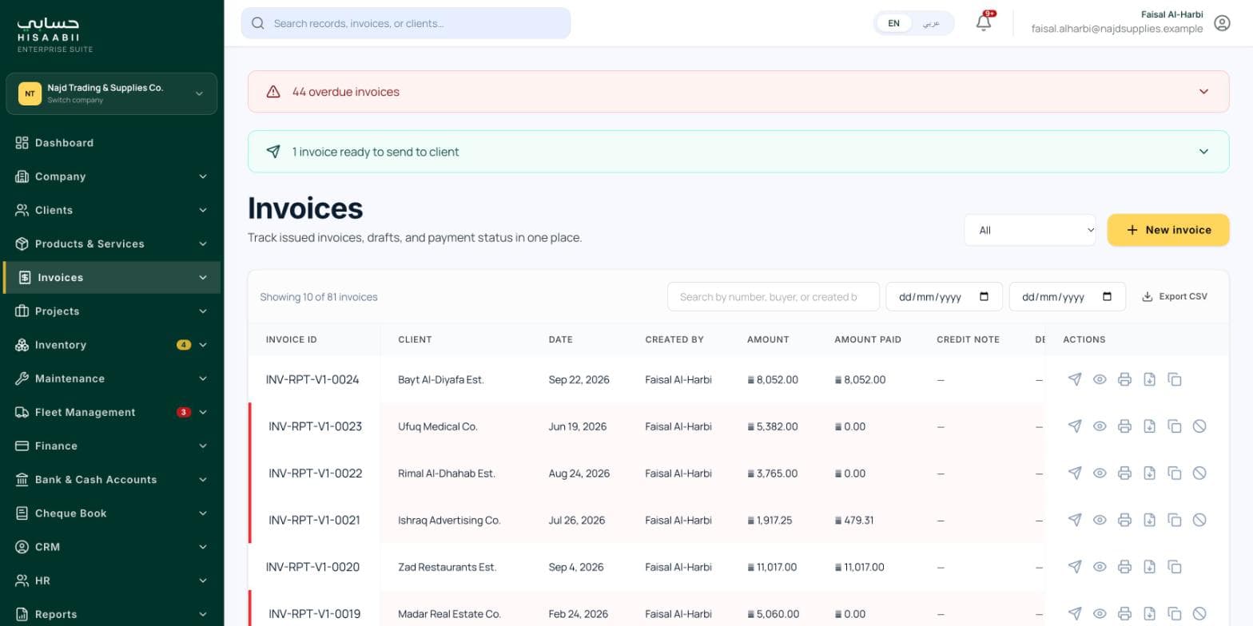Duplicate invoice INV-RPT-V1-0024
This screenshot has width=1253, height=626.
pos(1175,379)
